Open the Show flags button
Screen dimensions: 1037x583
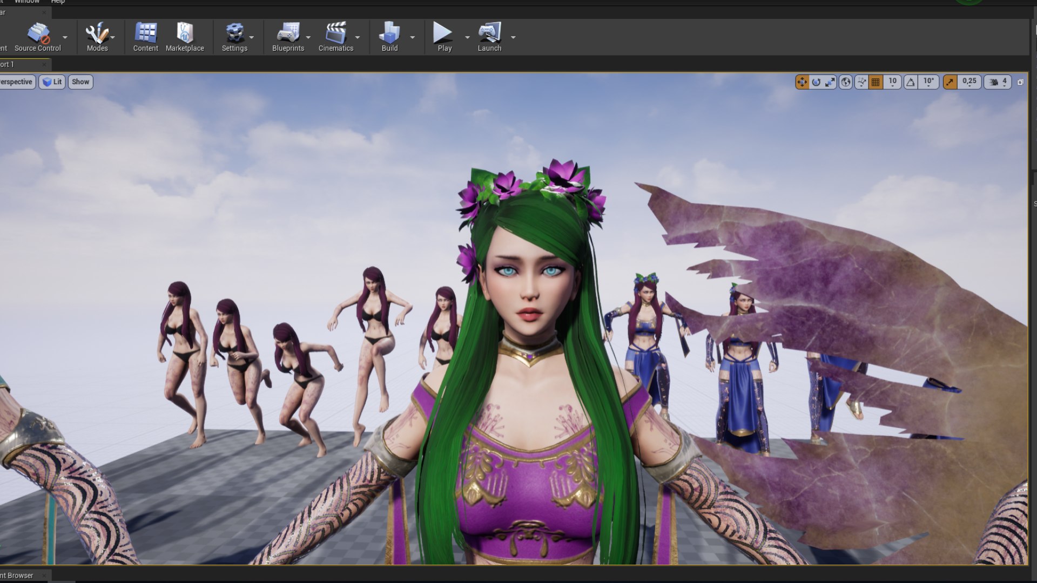click(x=80, y=82)
